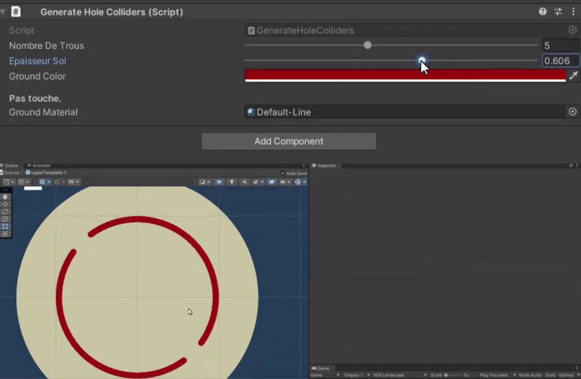Viewport: 581px width, 379px height.
Task: Select the Ground Color eyedropper tool
Action: 573,75
